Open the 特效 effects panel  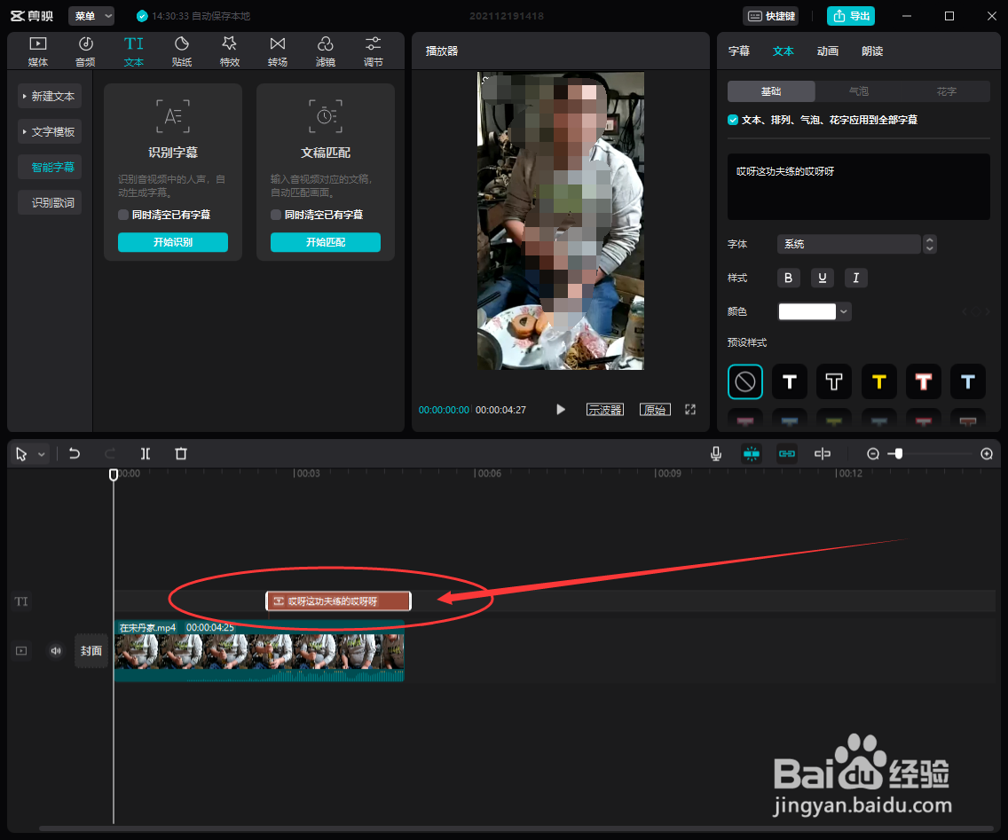pos(230,51)
